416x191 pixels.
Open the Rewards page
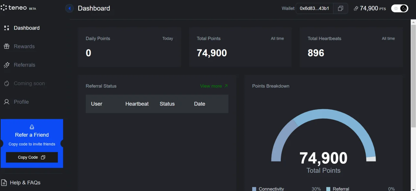click(24, 46)
